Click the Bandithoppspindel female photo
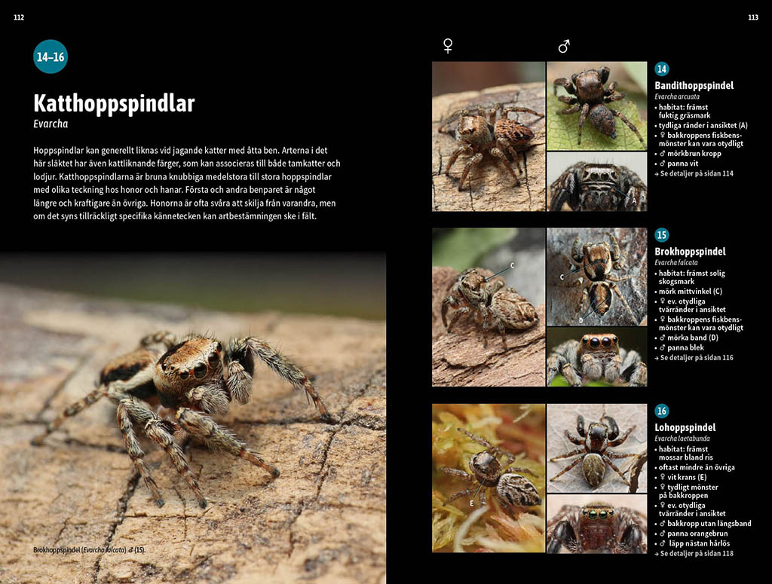 [489, 136]
